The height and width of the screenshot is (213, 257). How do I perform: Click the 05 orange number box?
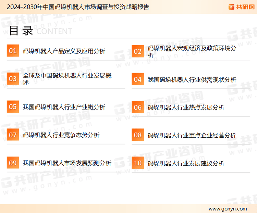(13, 107)
